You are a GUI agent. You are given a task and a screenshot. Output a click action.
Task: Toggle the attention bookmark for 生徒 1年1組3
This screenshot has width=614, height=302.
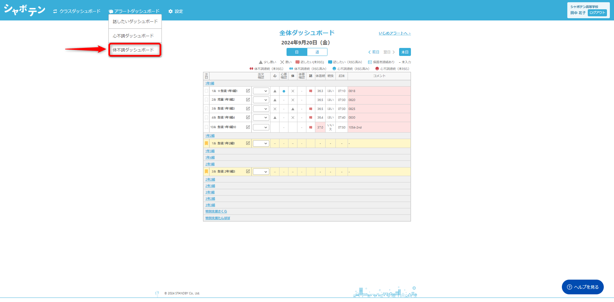coord(206,109)
